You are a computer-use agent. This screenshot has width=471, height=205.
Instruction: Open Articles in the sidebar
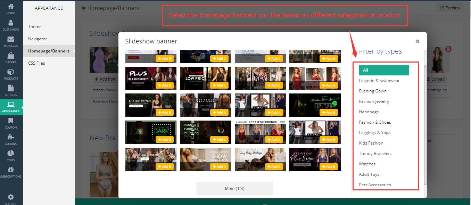click(11, 90)
